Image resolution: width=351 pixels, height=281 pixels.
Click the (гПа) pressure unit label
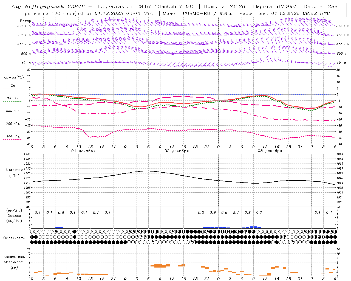tap(14, 176)
